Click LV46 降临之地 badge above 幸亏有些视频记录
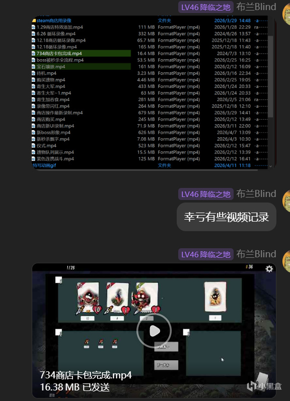290x401 pixels. (x=206, y=194)
